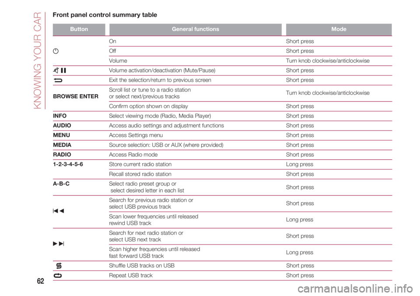Select the 'Off' function cell
The width and height of the screenshot is (420, 296).
(112, 51)
